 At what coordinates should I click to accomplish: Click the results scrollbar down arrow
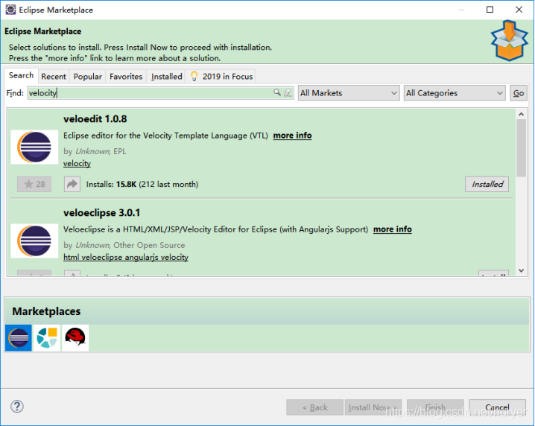(522, 270)
